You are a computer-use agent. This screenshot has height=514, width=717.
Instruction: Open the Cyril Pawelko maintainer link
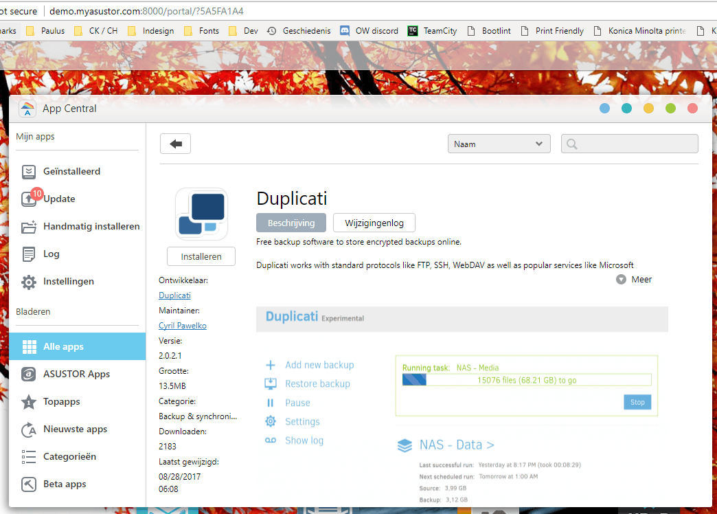pos(183,326)
